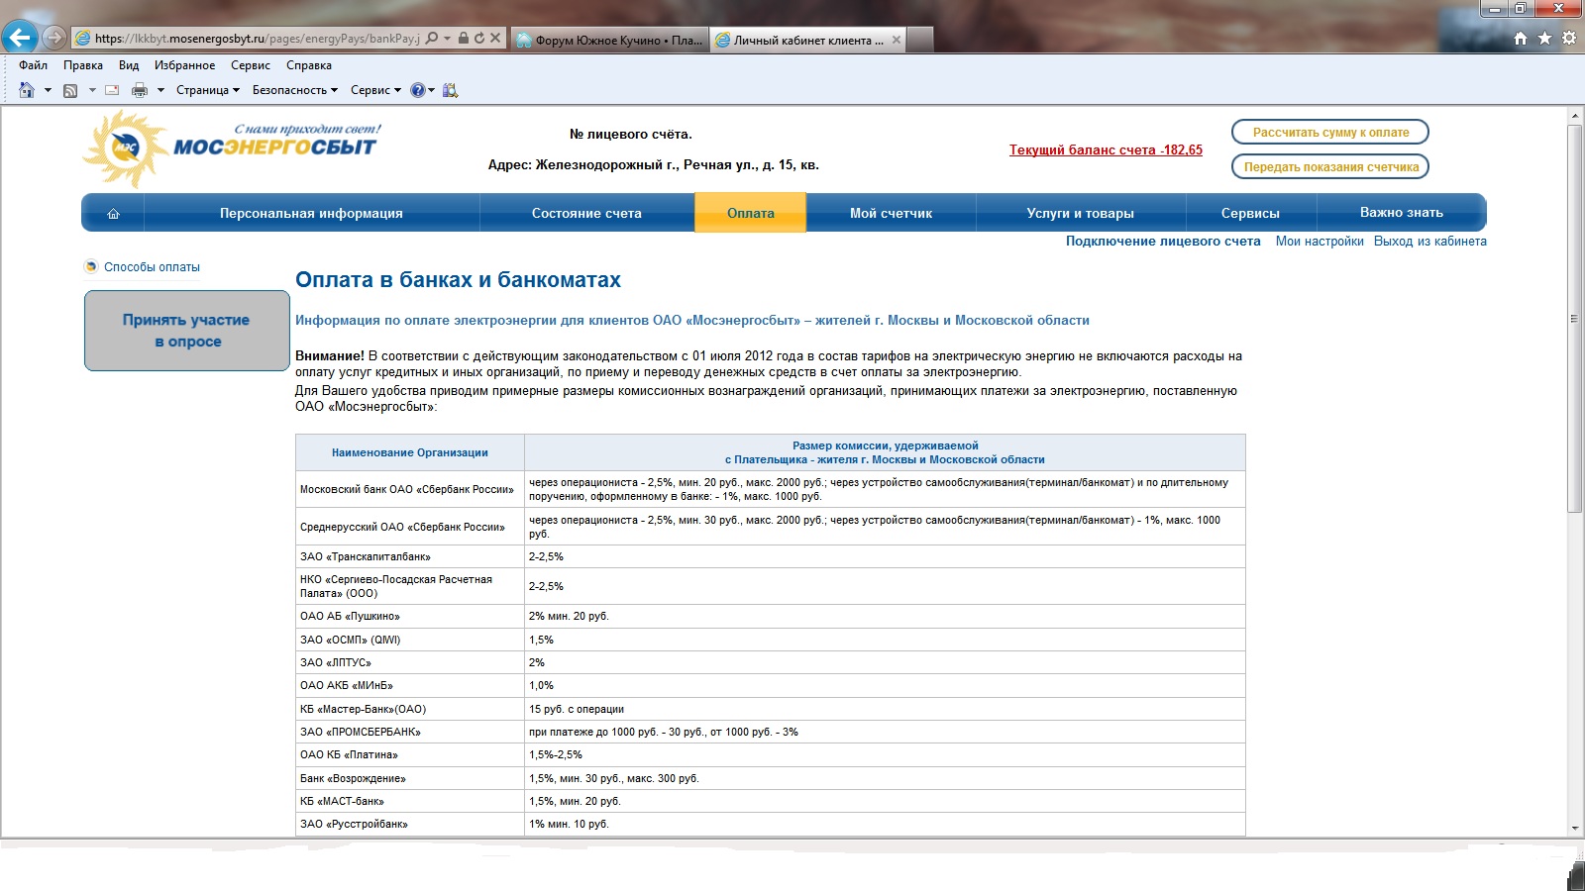Viewport: 1585px width, 891px height.
Task: Close the 'Личный кабинет клиента' tab
Action: point(897,40)
